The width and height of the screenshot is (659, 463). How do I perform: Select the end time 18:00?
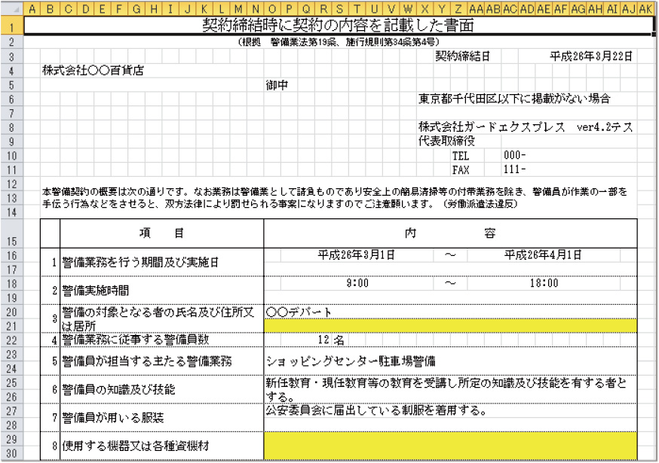coord(544,283)
